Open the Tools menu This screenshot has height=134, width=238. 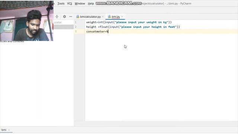point(61,3)
